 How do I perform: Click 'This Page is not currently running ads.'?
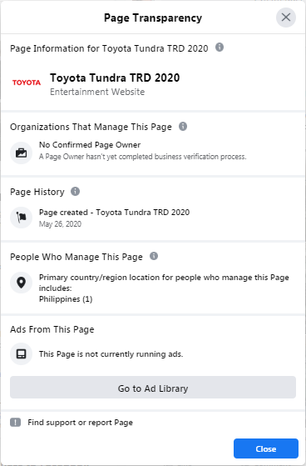(x=111, y=354)
